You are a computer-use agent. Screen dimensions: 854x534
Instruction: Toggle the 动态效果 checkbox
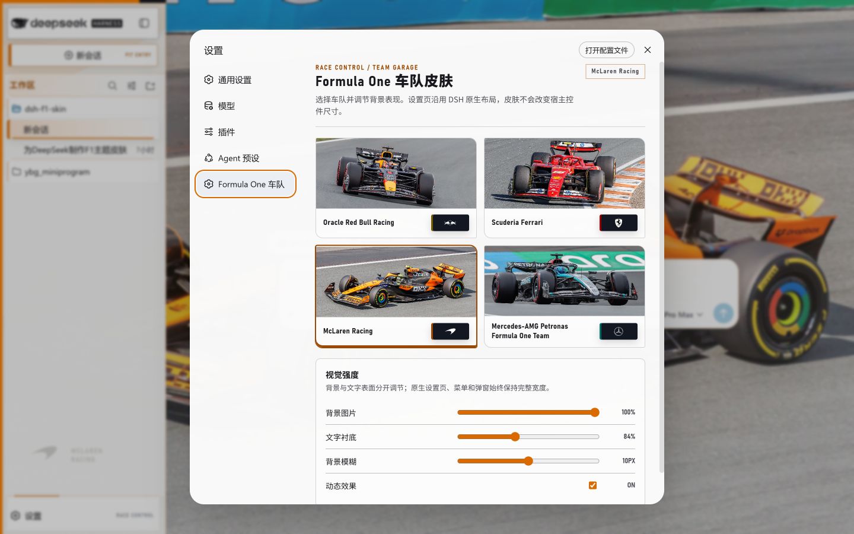click(592, 485)
